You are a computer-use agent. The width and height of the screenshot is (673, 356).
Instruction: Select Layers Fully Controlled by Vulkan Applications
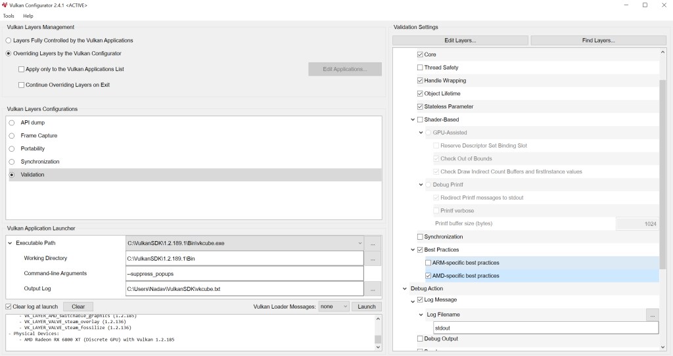point(9,41)
